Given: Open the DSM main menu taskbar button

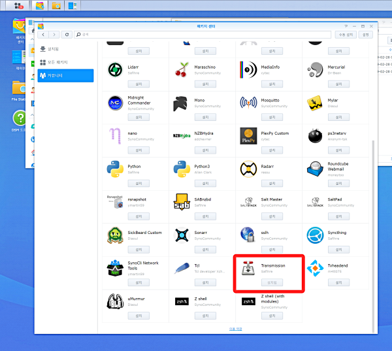Looking at the screenshot, I should click(18, 5).
